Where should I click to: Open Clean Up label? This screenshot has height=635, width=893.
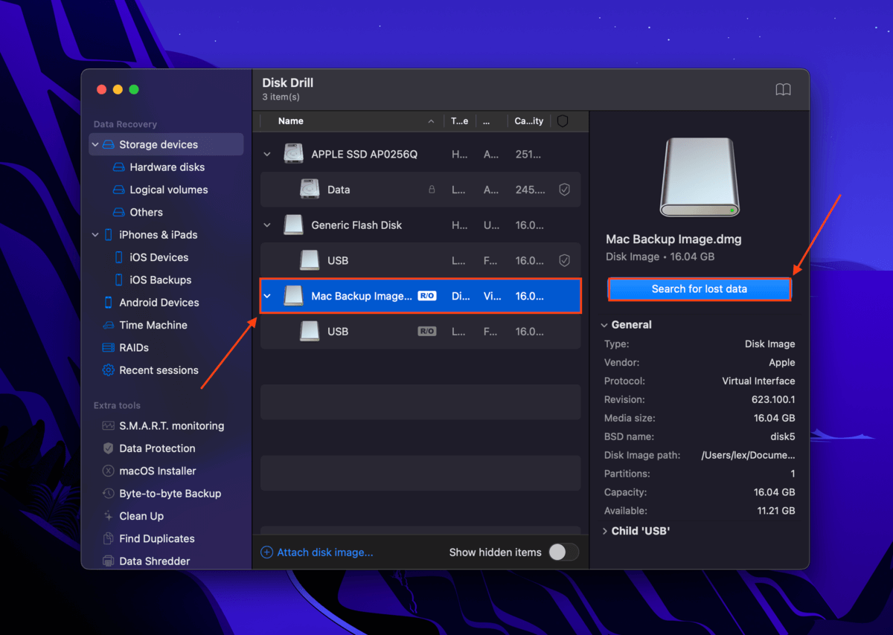point(141,516)
